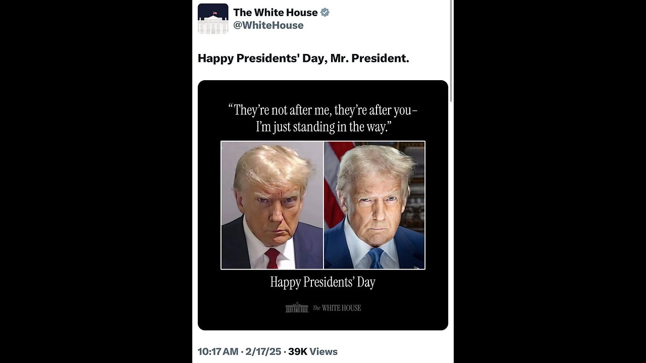The image size is (646, 363).
Task: Click the blue tie in the right portrait
Action: pyautogui.click(x=375, y=258)
